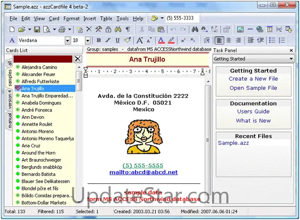
Task: Save file using the floppy disk icon
Action: point(37,29)
